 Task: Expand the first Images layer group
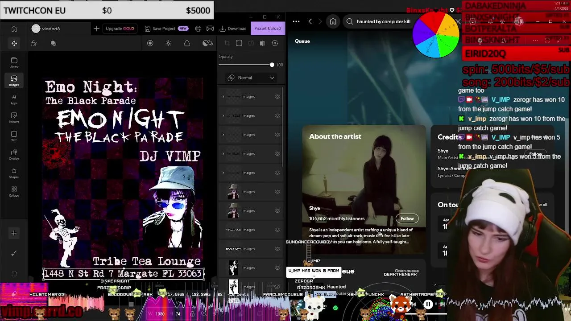(223, 96)
